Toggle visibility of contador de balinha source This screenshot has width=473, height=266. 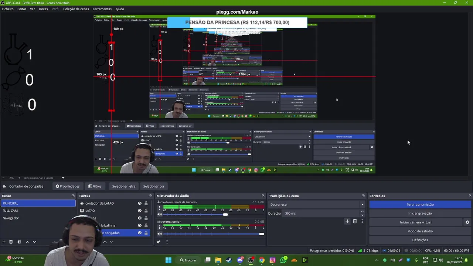[x=140, y=225]
